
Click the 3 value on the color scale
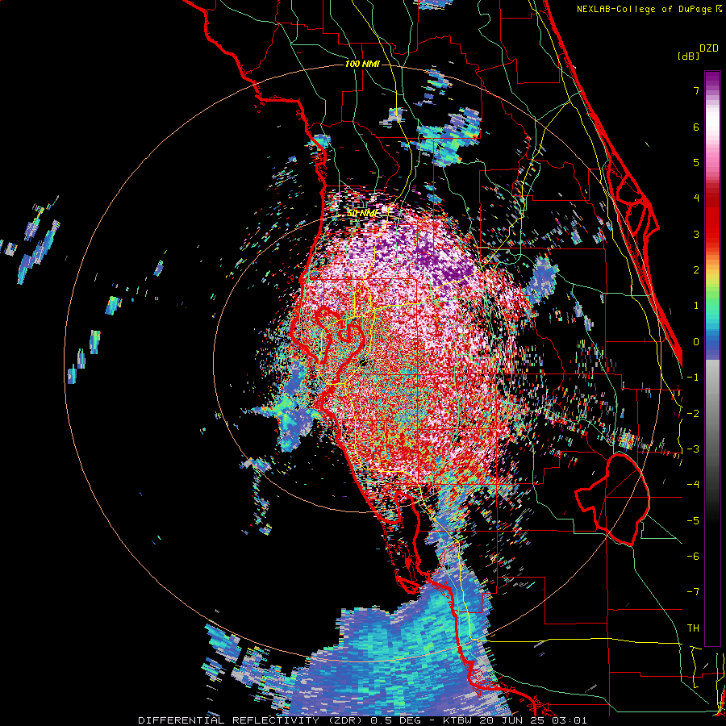point(696,234)
